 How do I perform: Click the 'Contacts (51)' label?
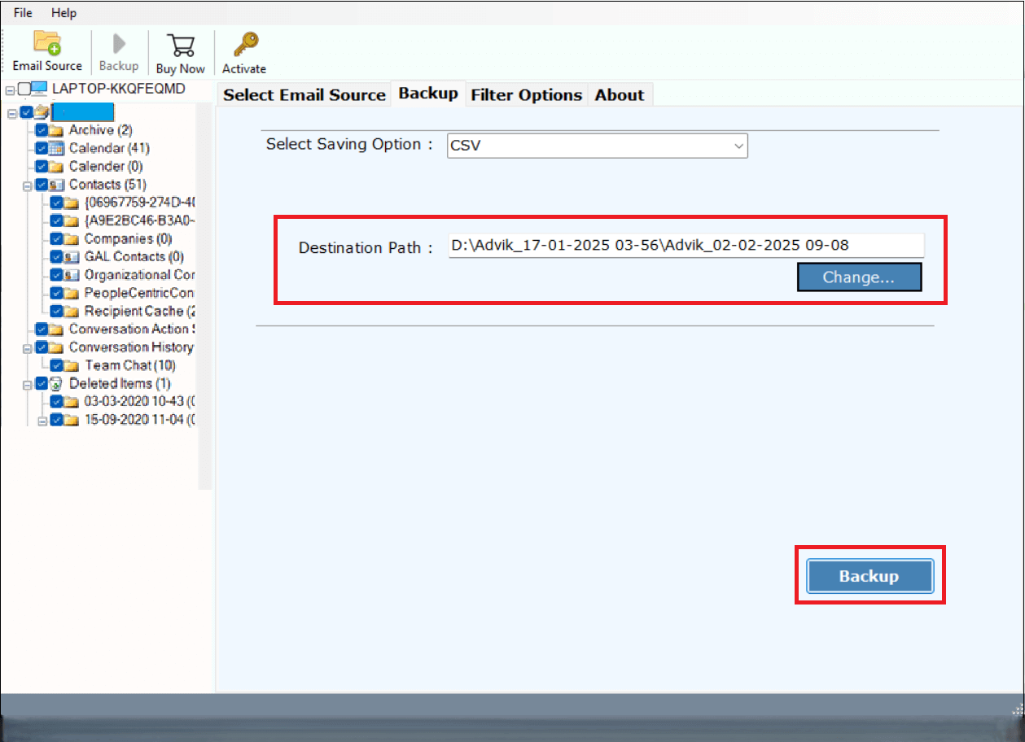(107, 185)
